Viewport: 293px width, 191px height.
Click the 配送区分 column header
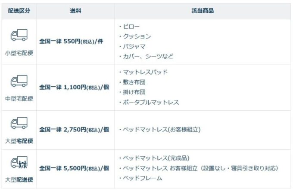coord(19,11)
